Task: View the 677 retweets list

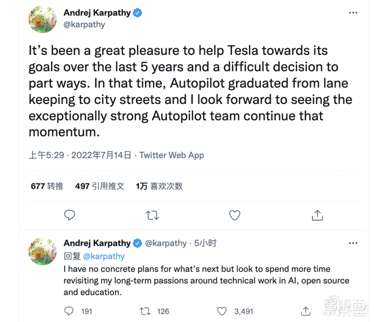Action: point(47,186)
